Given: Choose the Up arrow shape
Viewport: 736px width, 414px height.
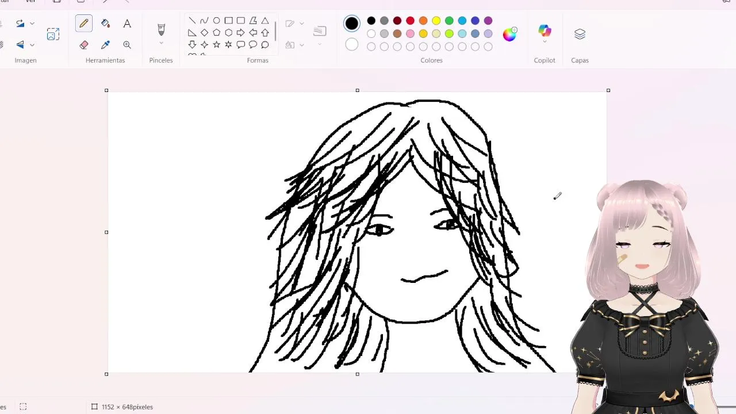Looking at the screenshot, I should 265,33.
